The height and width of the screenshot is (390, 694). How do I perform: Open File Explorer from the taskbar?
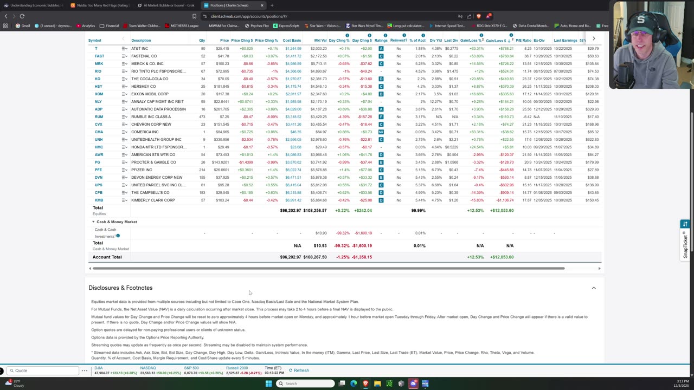tap(377, 383)
